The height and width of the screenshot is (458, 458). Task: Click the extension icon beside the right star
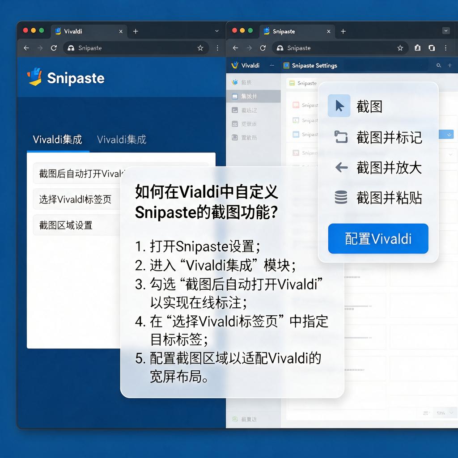click(x=418, y=47)
